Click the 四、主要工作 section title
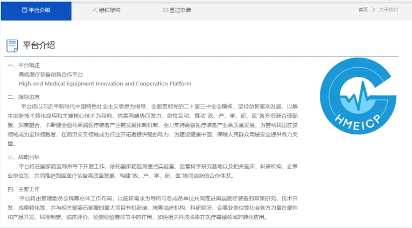 click(x=24, y=189)
